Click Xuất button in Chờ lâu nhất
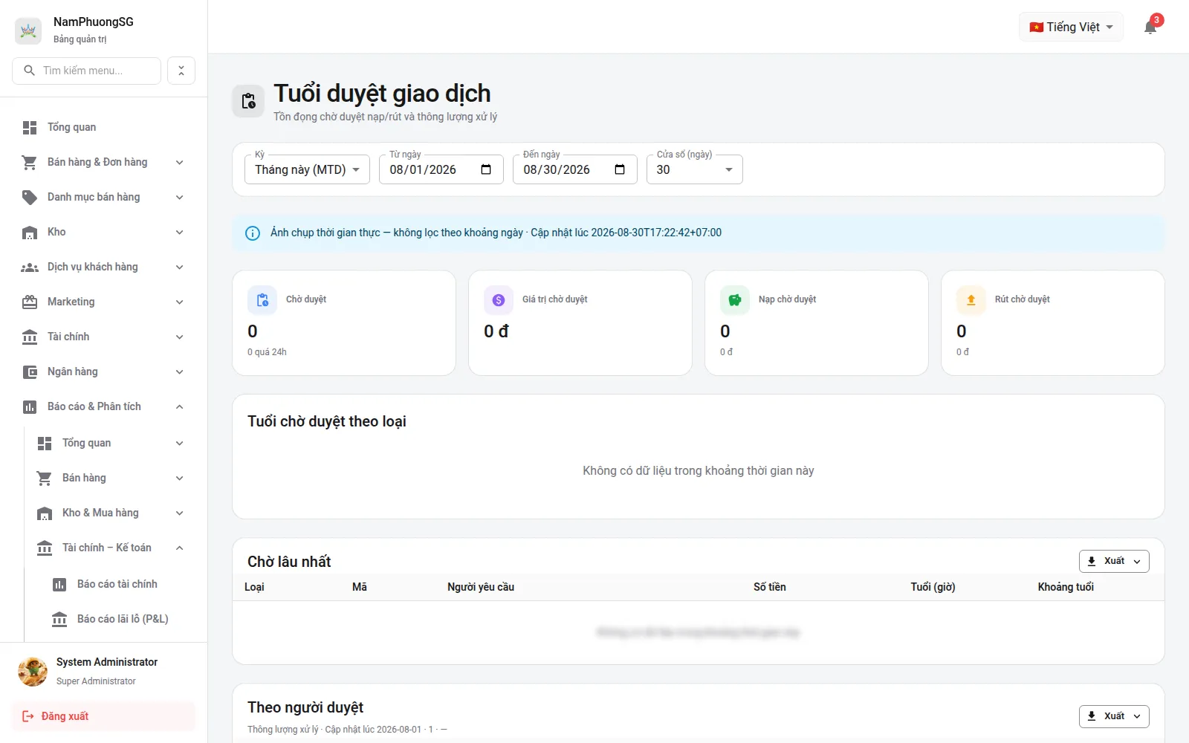The image size is (1189, 743). click(1114, 561)
